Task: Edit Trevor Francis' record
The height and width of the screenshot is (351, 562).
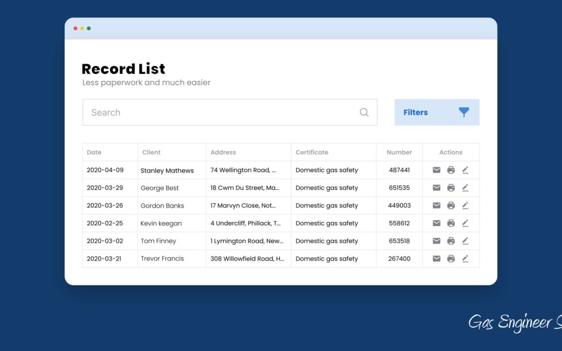Action: (465, 258)
